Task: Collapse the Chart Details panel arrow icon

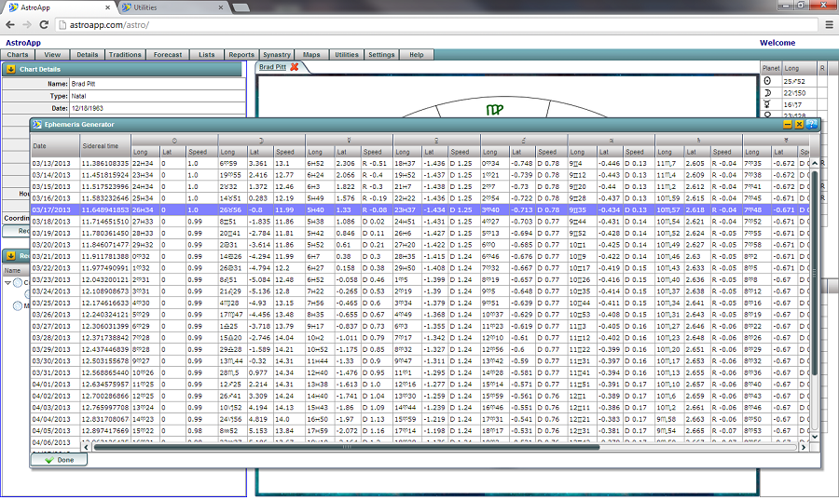Action: 10,69
